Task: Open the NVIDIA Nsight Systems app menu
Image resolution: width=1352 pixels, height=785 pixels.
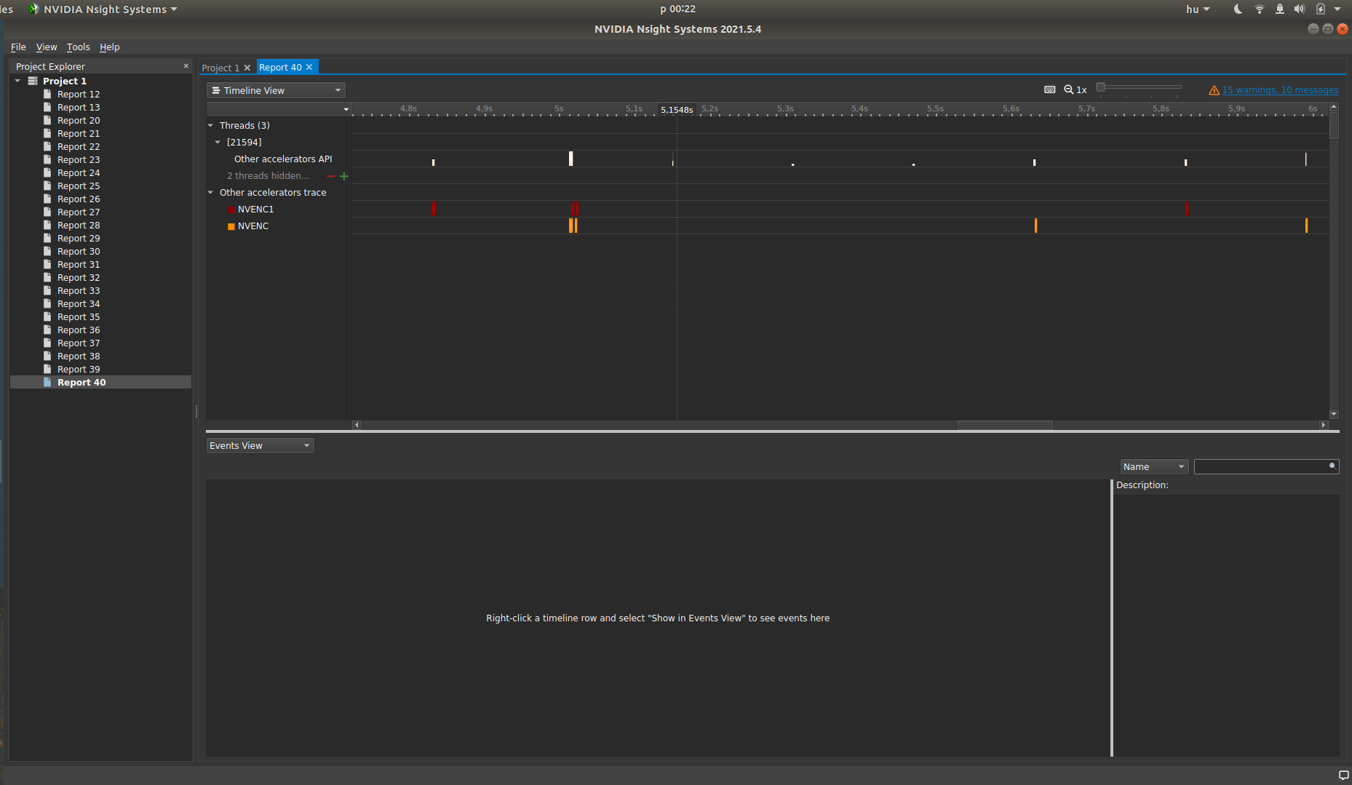Action: coord(103,9)
